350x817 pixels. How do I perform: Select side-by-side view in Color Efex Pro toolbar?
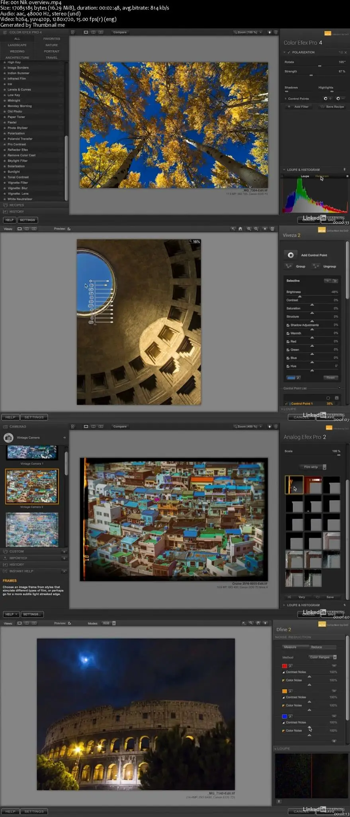tap(101, 32)
